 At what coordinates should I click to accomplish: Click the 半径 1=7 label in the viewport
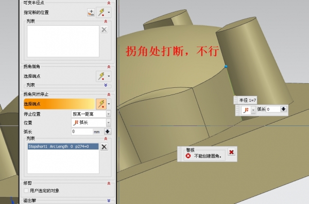click(248, 100)
